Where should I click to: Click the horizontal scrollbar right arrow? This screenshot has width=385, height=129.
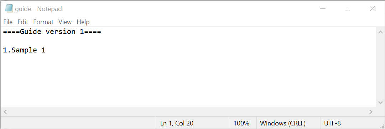[x=371, y=112]
